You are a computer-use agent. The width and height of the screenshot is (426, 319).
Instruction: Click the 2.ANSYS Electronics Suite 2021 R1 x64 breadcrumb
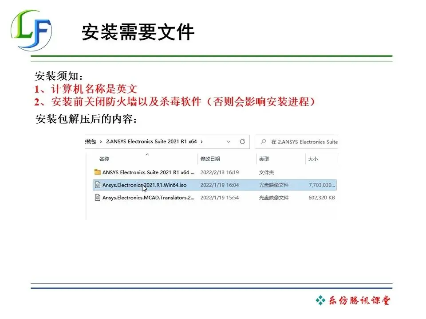point(151,141)
